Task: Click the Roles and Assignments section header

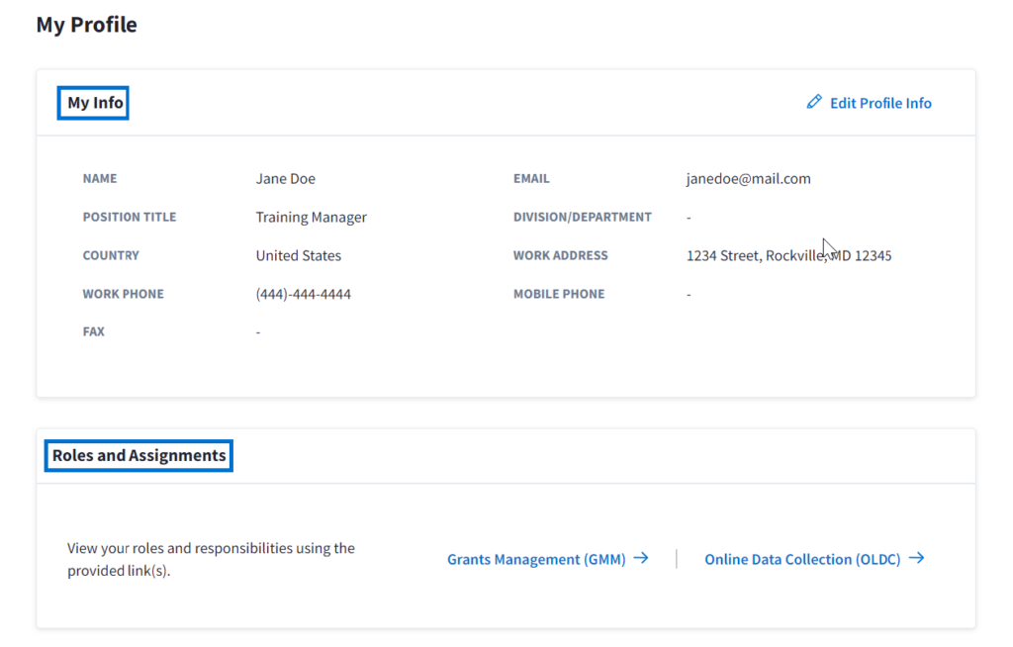Action: 138,455
